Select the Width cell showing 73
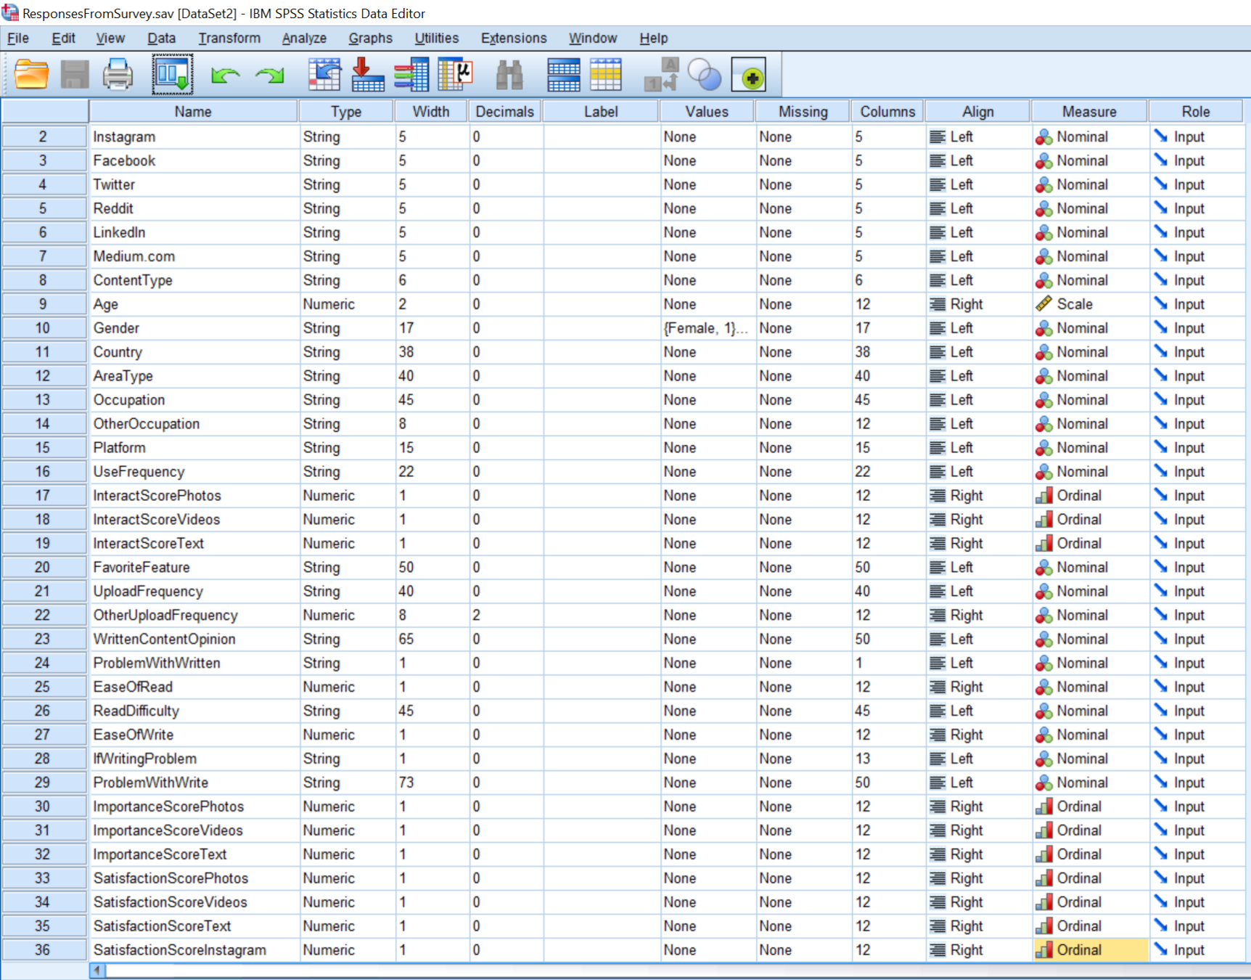The height and width of the screenshot is (980, 1251). [x=432, y=783]
